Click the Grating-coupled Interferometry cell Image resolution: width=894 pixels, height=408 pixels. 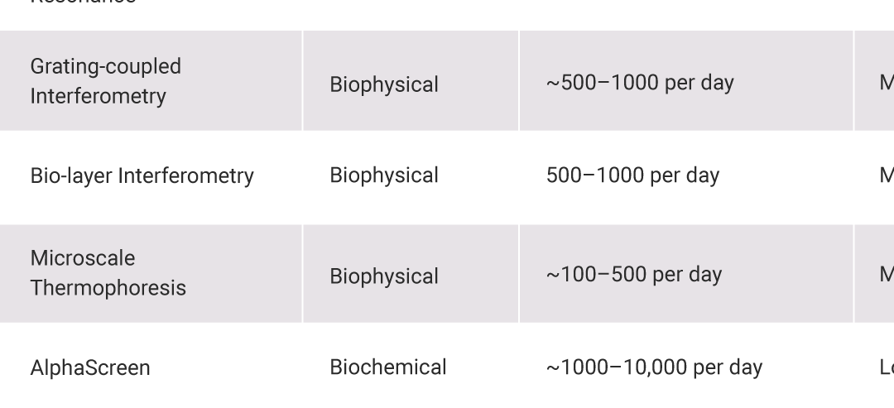click(x=105, y=81)
